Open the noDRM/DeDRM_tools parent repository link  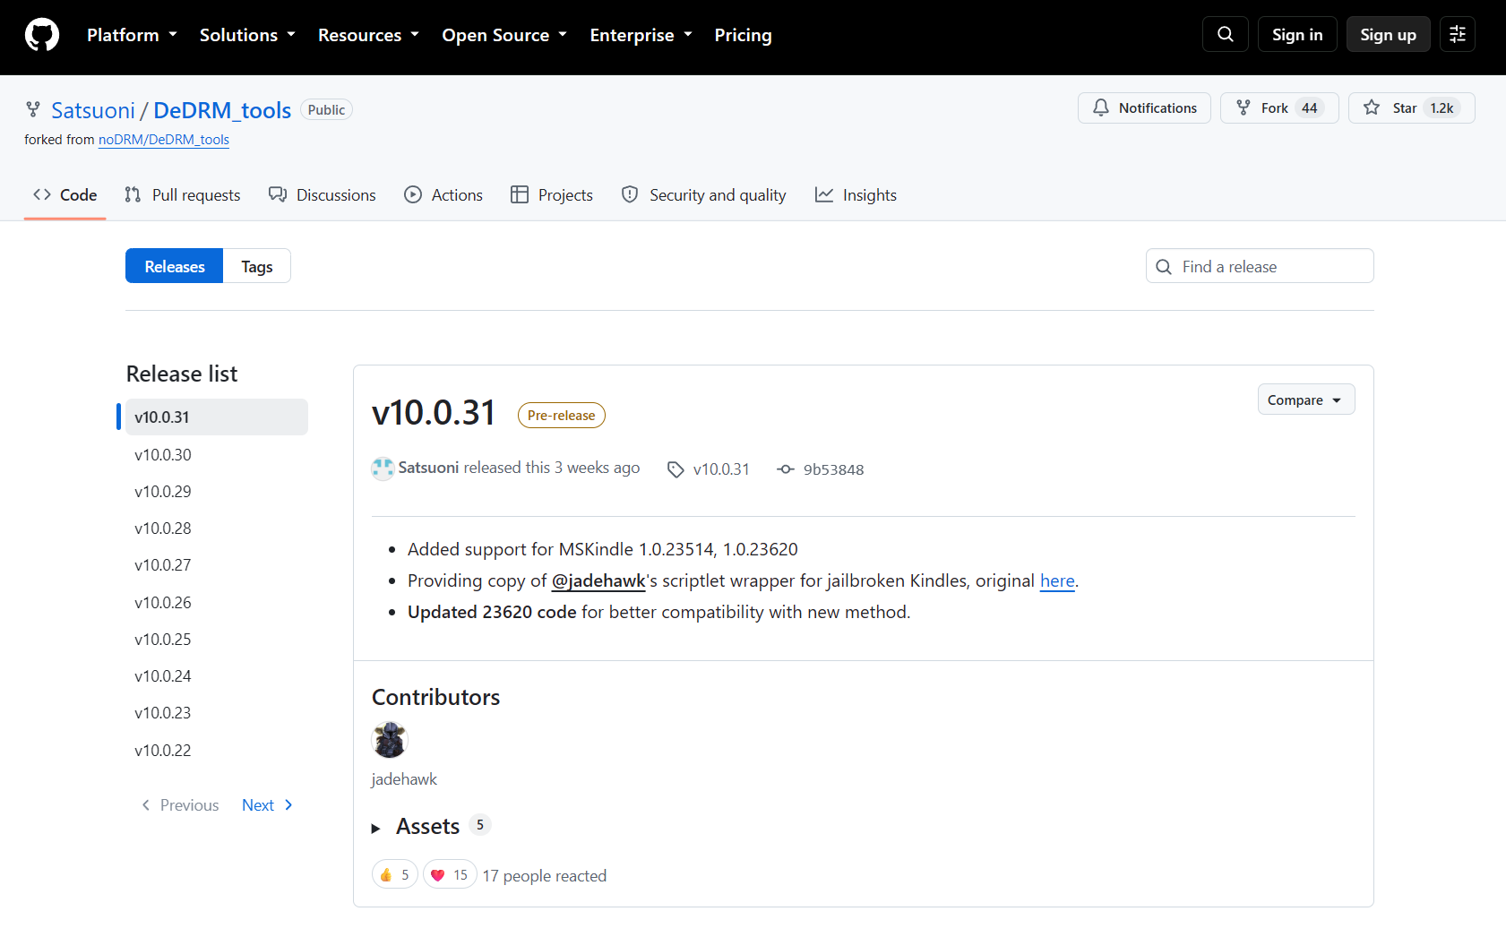164,140
